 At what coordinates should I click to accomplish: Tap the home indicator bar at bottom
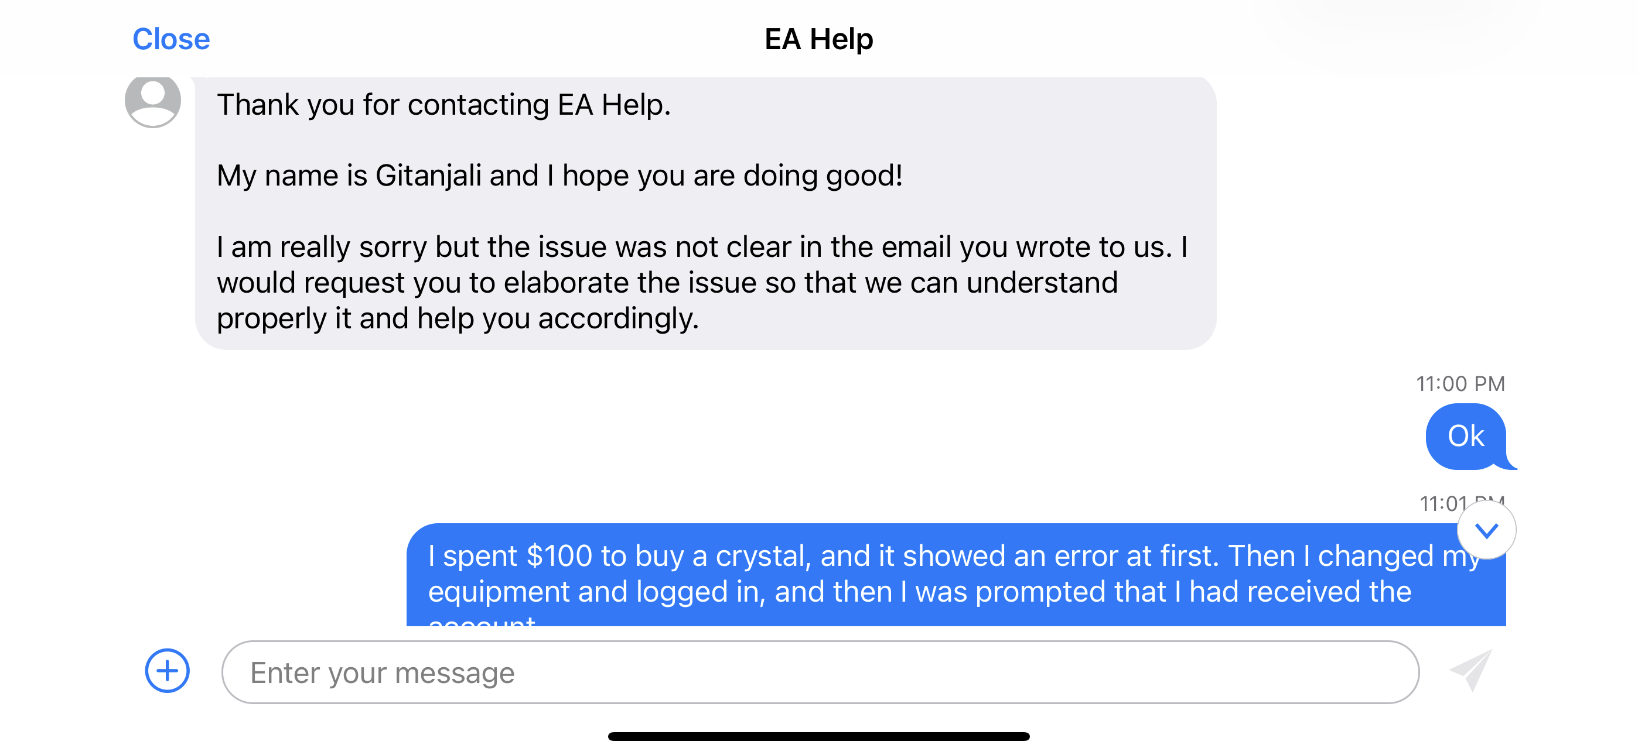click(x=818, y=737)
